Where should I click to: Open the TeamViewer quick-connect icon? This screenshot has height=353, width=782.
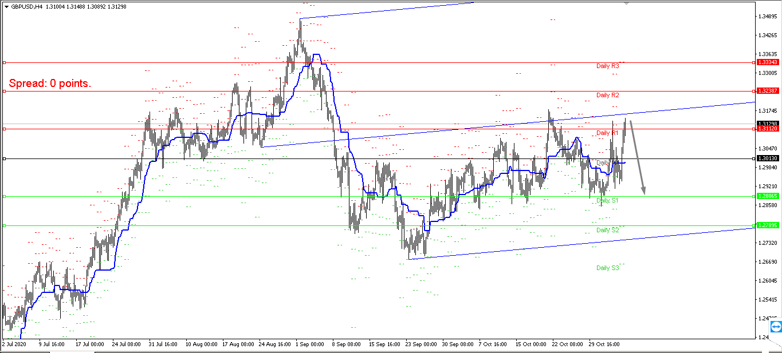pyautogui.click(x=776, y=327)
